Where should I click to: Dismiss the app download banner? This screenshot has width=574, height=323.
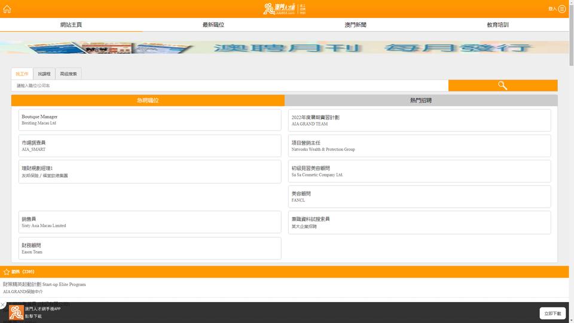point(2,304)
